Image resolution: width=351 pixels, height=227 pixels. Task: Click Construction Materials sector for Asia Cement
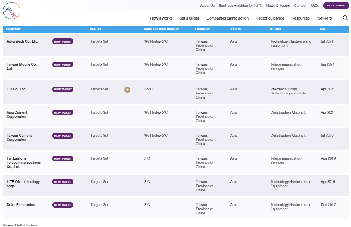coord(288,113)
